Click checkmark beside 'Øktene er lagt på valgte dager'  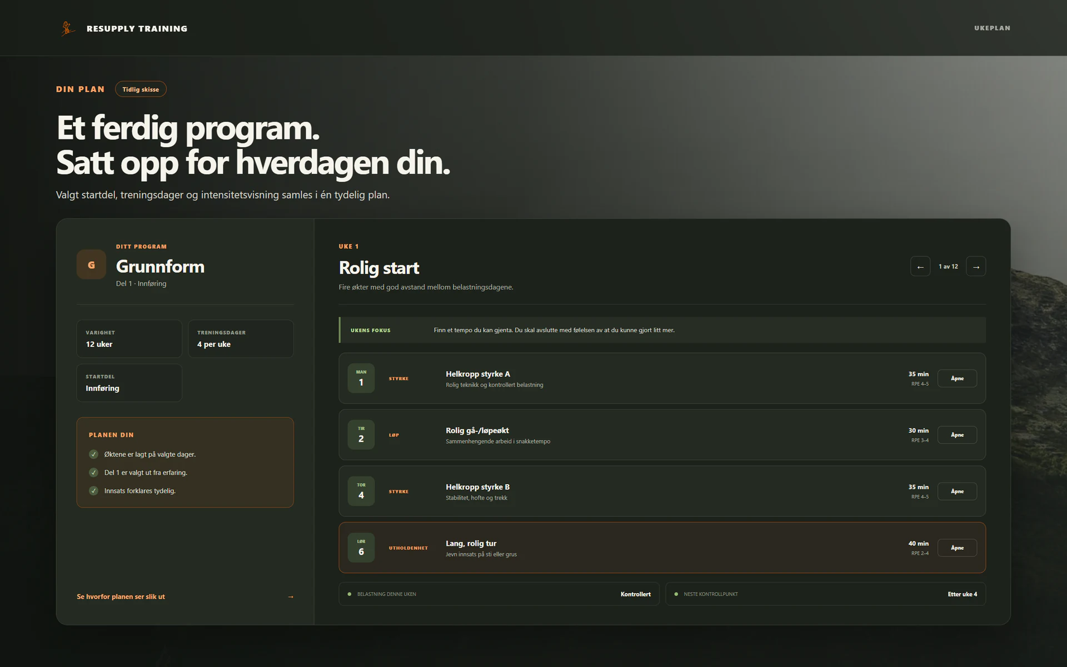point(93,454)
